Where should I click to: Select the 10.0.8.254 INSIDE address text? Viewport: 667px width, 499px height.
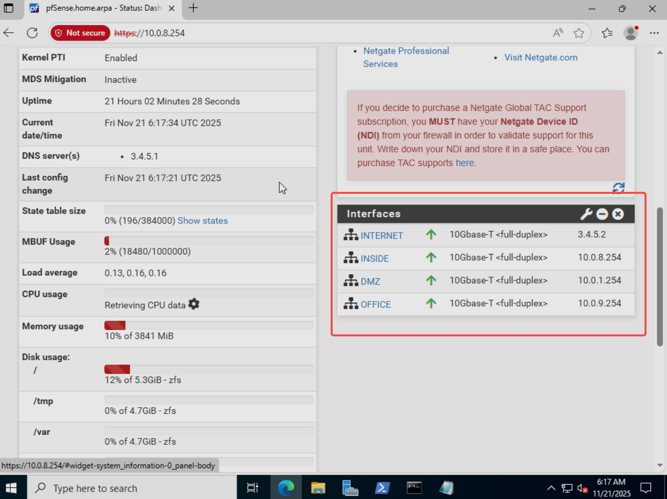pyautogui.click(x=599, y=257)
